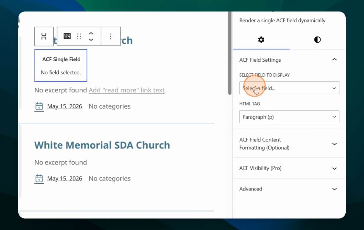Image resolution: width=364 pixels, height=230 pixels.
Task: Select the ACF Single Field block
Action: [61, 65]
